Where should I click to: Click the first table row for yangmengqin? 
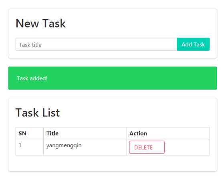click(x=113, y=147)
